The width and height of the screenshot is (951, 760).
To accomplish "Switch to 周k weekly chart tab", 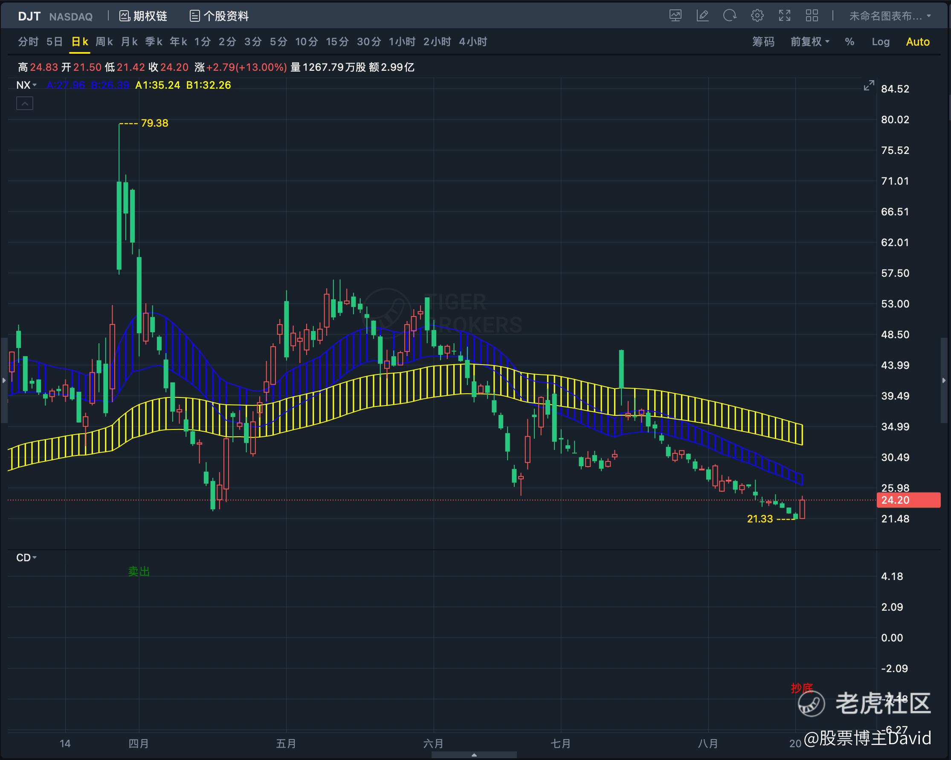I will click(104, 42).
